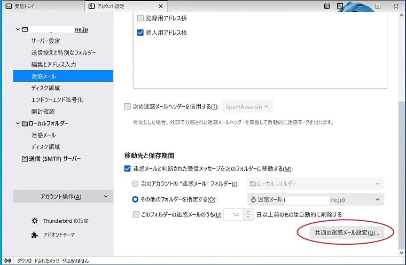Open the SpamAssassin dropdown

[247, 106]
